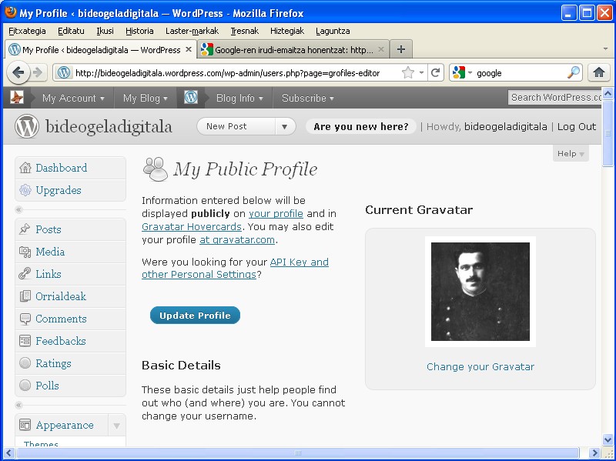Close the Google-ren irudi-emaitza tab
The image size is (616, 461).
coord(380,50)
